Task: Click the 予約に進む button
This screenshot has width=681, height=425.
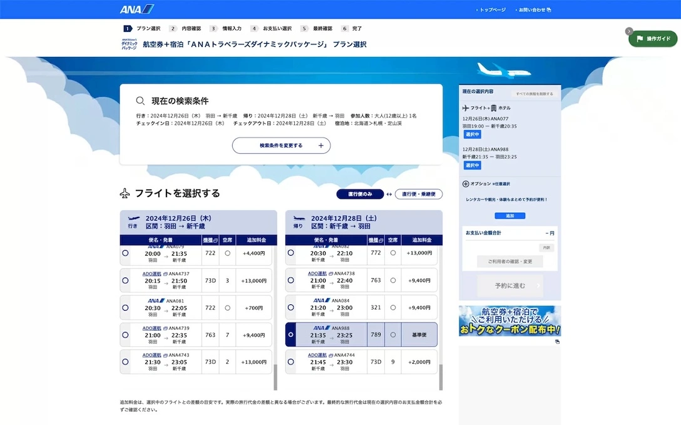Action: point(510,286)
